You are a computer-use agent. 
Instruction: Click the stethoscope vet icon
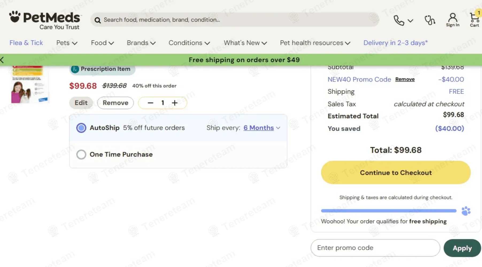430,20
